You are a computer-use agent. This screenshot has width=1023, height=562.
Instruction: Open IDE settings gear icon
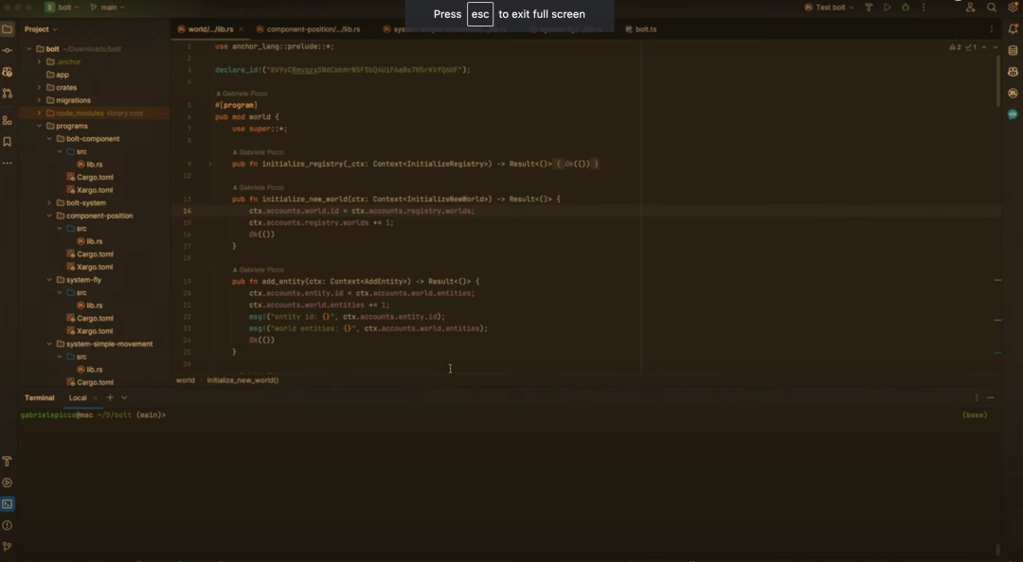[1011, 8]
